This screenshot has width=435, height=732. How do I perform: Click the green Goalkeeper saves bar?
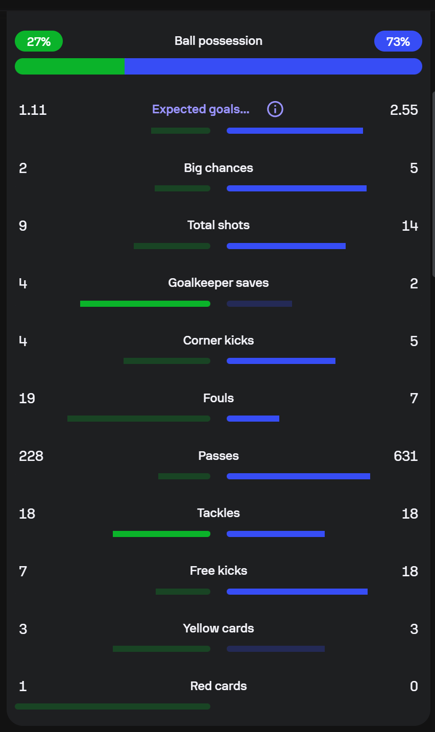[145, 304]
